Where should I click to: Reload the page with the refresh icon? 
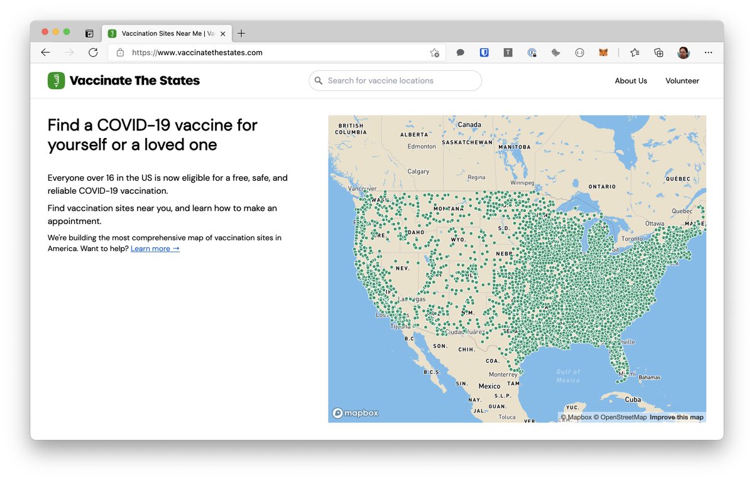point(93,53)
